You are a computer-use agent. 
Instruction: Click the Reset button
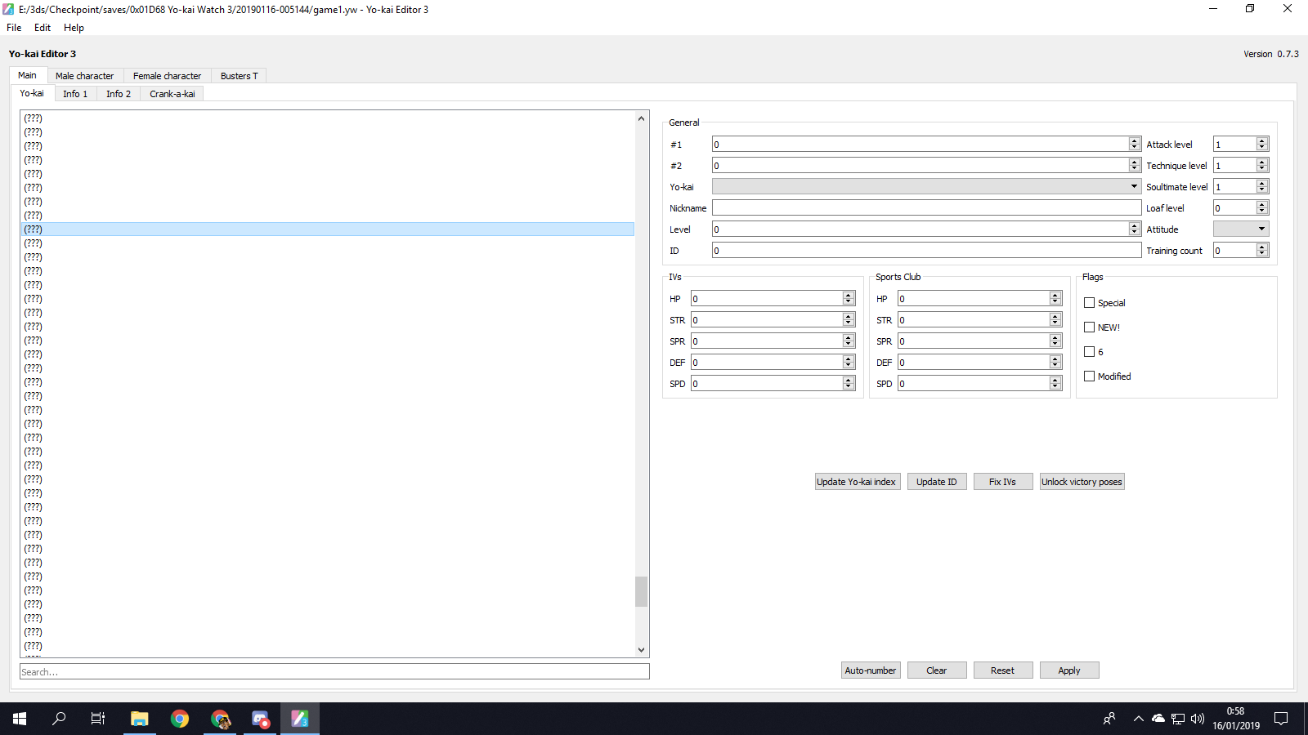(1003, 670)
